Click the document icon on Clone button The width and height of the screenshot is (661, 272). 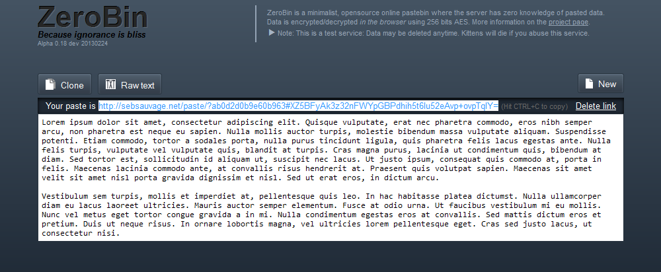pyautogui.click(x=51, y=85)
